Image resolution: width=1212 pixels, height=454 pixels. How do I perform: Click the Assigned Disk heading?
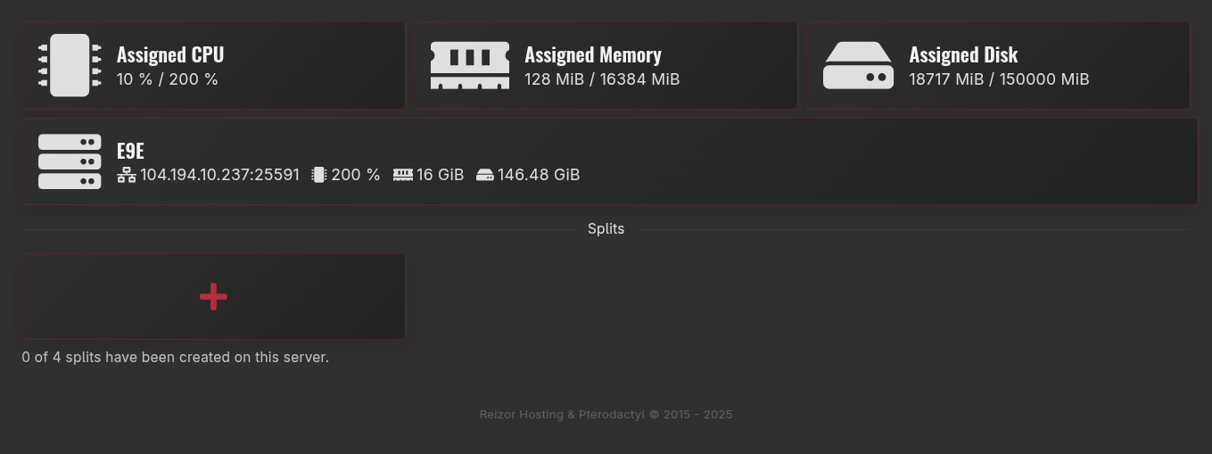pyautogui.click(x=963, y=55)
